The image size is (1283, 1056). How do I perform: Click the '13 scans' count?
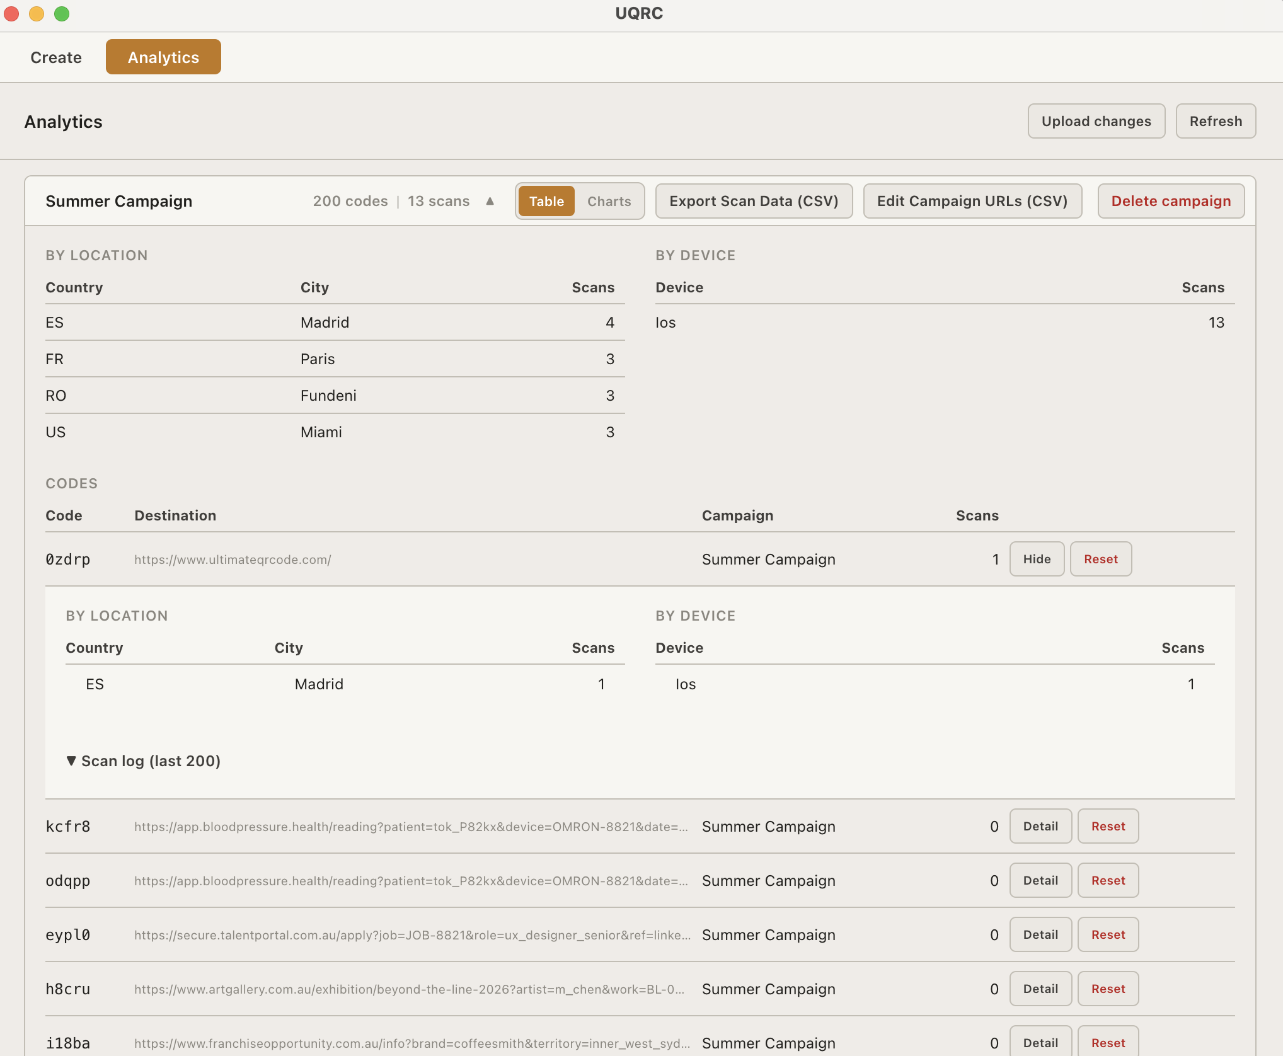point(439,201)
